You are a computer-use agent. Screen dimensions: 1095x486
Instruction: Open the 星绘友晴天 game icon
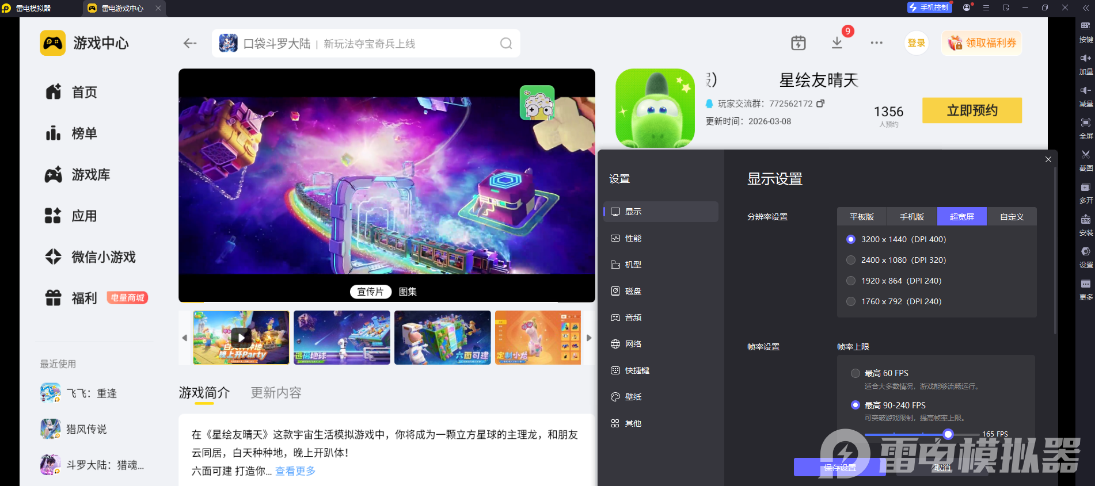[655, 108]
